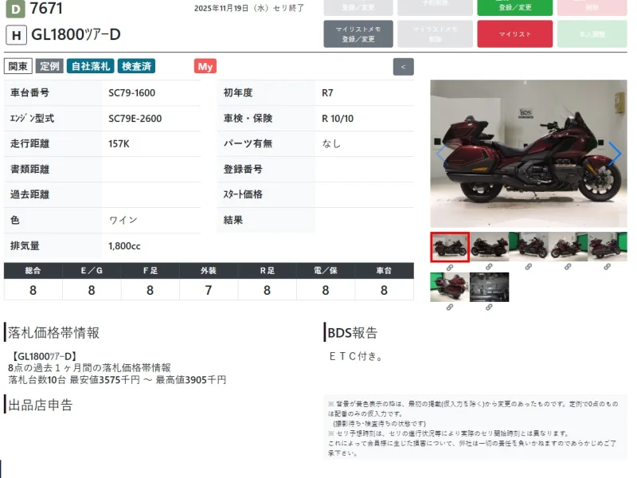637x478 pixels.
Task: Open link icon under the left-facing side-view thumbnail
Action: pyautogui.click(x=489, y=267)
